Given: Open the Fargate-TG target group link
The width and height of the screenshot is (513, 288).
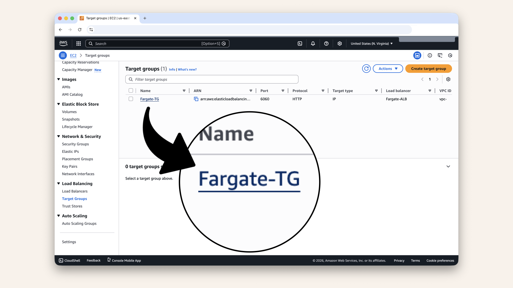Looking at the screenshot, I should (149, 99).
